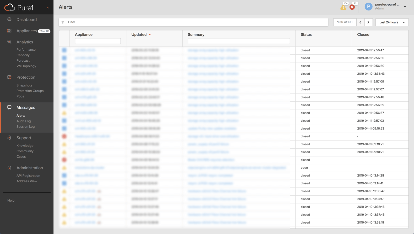
Task: Open Appliances section
Action: tap(26, 31)
